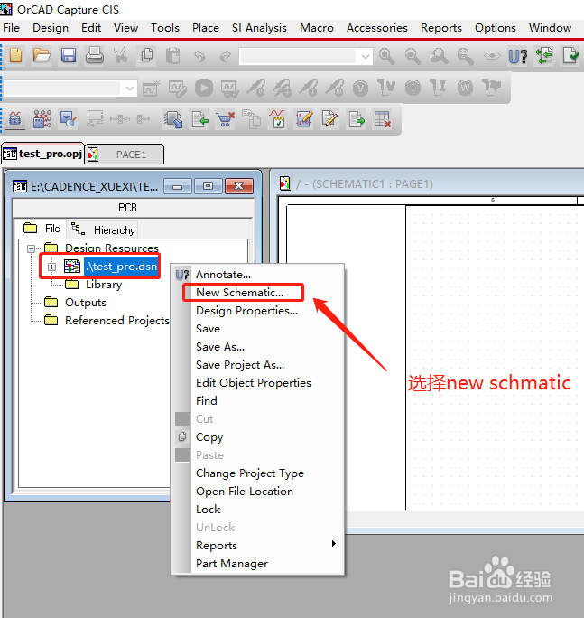Image resolution: width=584 pixels, height=618 pixels.
Task: Select the Design Resources folder
Action: pos(112,248)
